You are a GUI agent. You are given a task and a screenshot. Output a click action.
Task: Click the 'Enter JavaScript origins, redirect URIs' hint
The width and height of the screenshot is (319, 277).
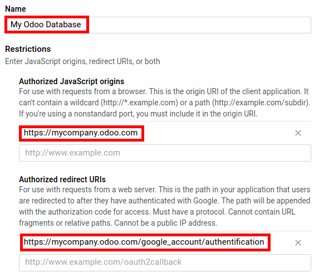(x=82, y=61)
